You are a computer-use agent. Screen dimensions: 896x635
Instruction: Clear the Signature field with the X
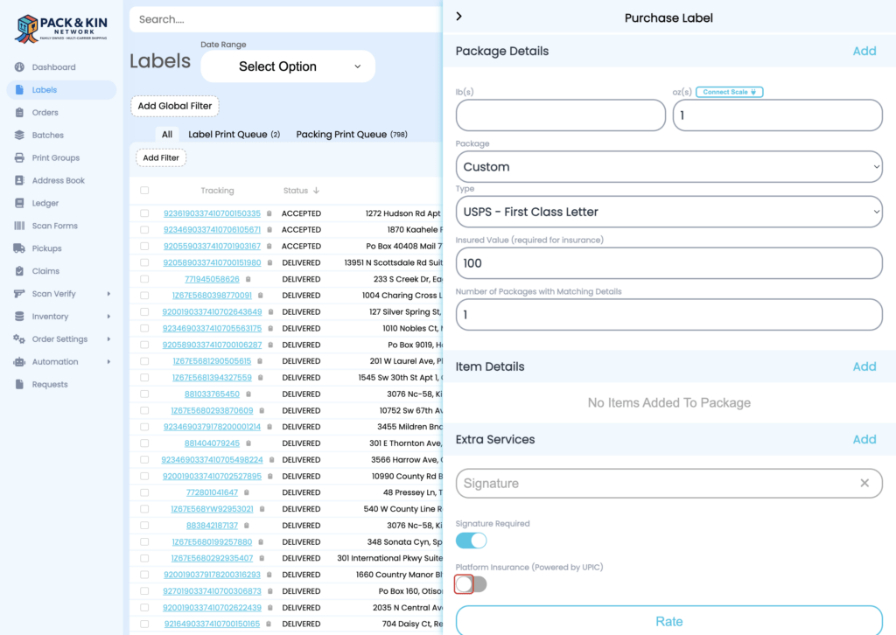864,483
